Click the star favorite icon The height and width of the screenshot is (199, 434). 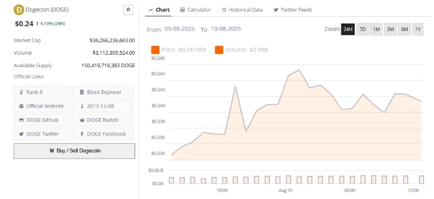coord(128,9)
